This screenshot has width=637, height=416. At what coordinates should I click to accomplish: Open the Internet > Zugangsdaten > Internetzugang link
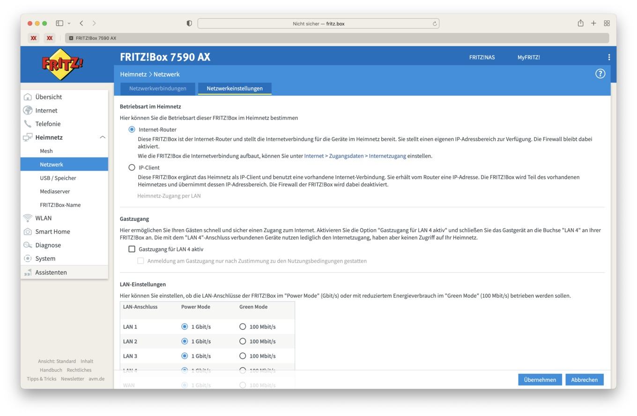pyautogui.click(x=355, y=156)
